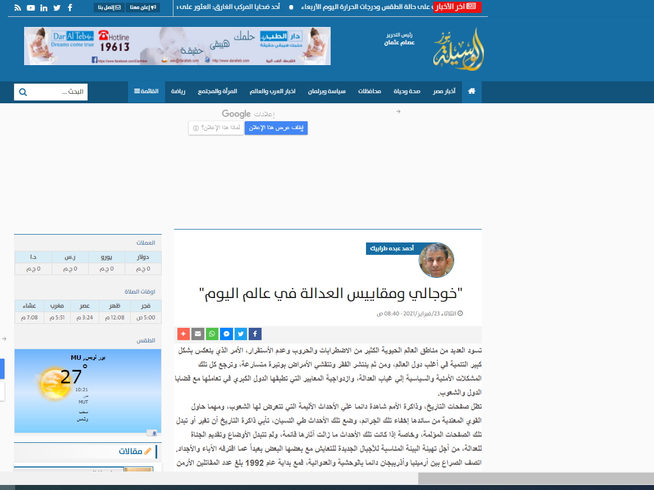Go to home page via house icon
This screenshot has height=490, width=654.
pos(472,91)
